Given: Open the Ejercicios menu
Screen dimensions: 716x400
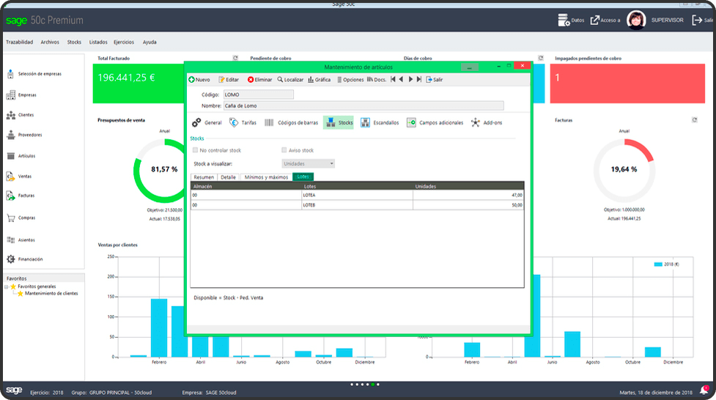Looking at the screenshot, I should (124, 42).
